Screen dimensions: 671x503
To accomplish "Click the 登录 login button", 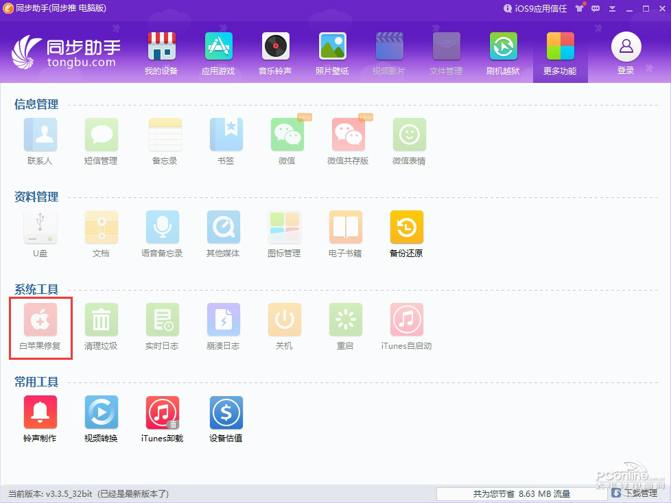I will [x=626, y=53].
